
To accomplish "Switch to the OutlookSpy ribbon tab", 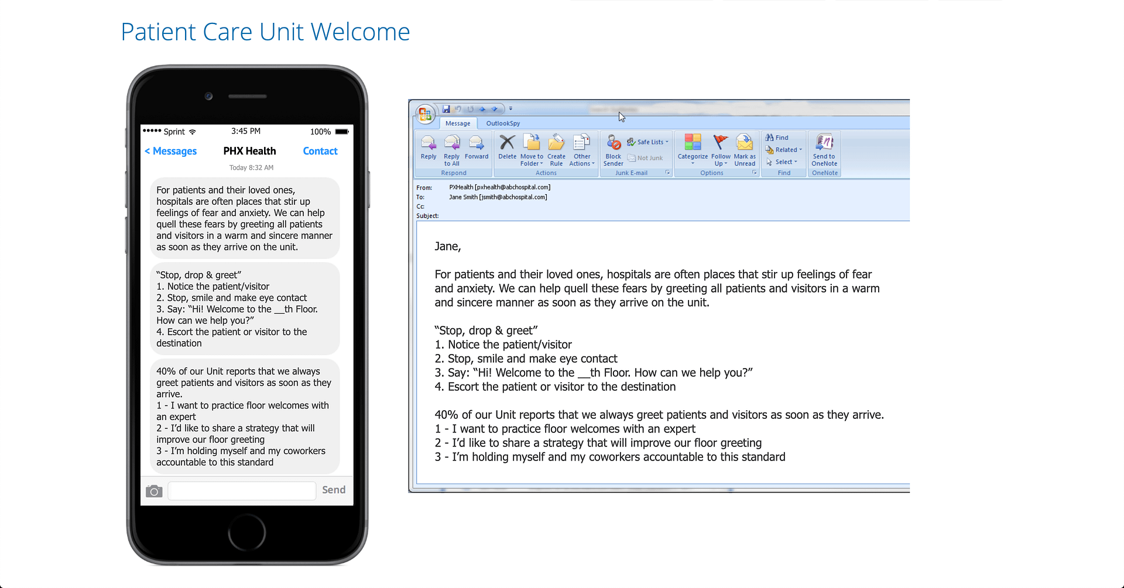I will click(x=503, y=123).
